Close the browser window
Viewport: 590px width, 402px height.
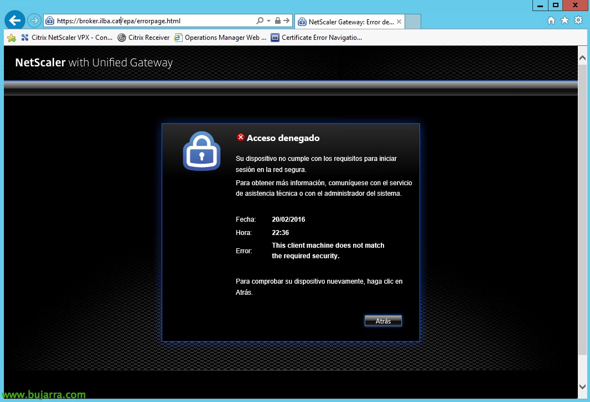(x=575, y=6)
